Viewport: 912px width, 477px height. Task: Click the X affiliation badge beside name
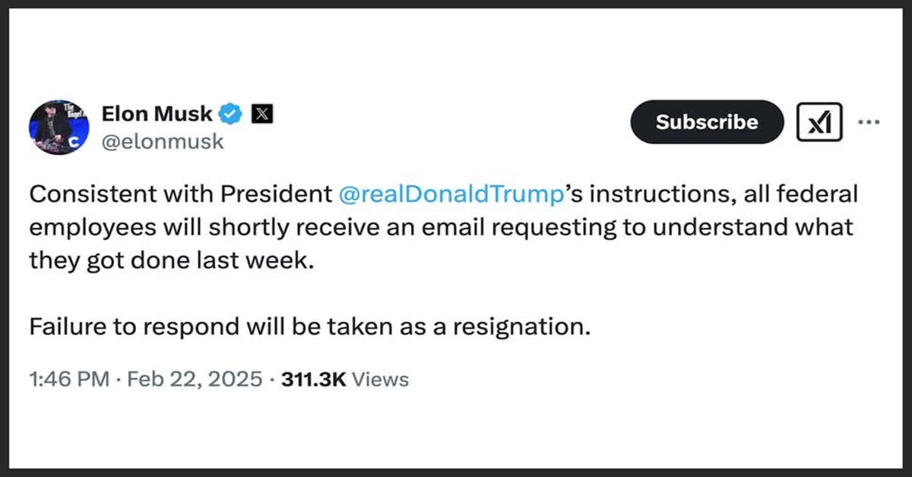pyautogui.click(x=262, y=115)
